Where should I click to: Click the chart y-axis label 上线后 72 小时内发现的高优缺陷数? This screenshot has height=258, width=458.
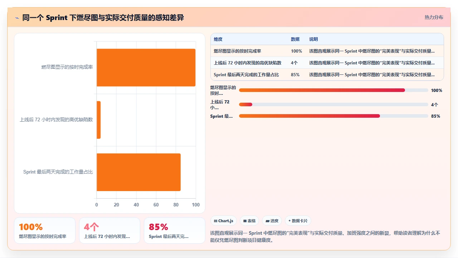click(x=56, y=120)
